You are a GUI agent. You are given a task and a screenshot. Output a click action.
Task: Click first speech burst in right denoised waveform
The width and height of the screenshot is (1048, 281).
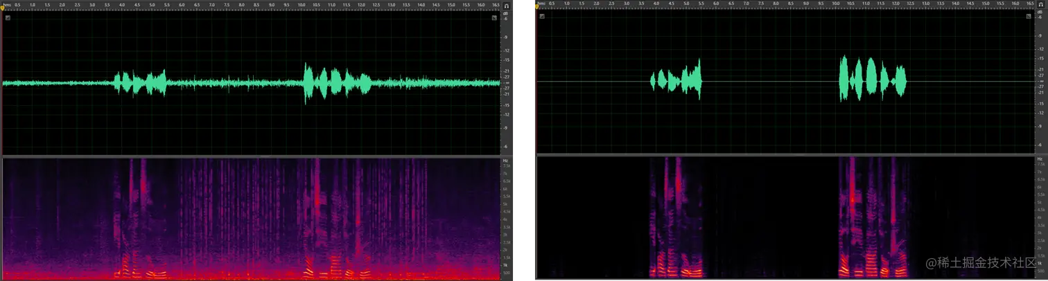(676, 82)
